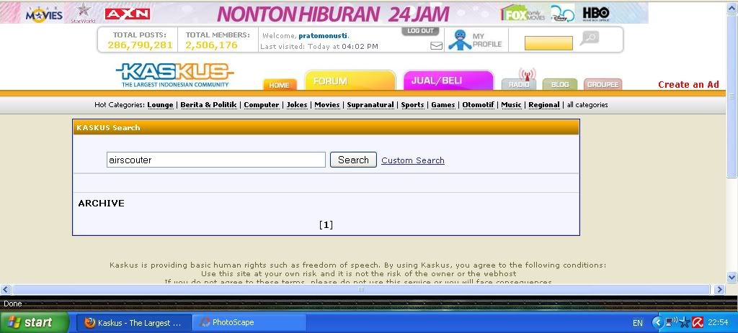Viewport: 738px width, 333px height.
Task: Open the Music category
Action: click(x=511, y=105)
